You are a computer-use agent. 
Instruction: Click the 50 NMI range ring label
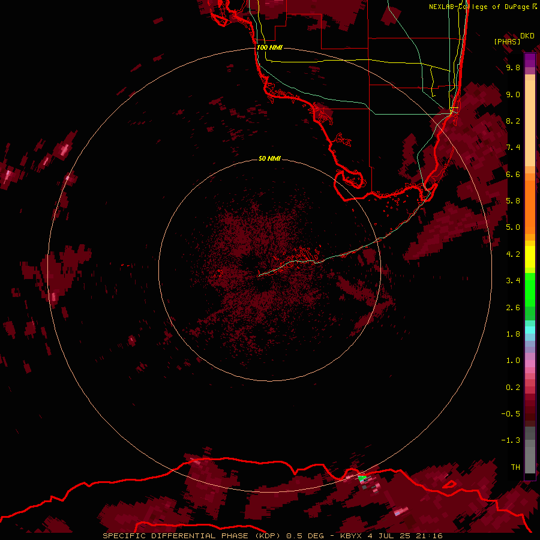269,158
